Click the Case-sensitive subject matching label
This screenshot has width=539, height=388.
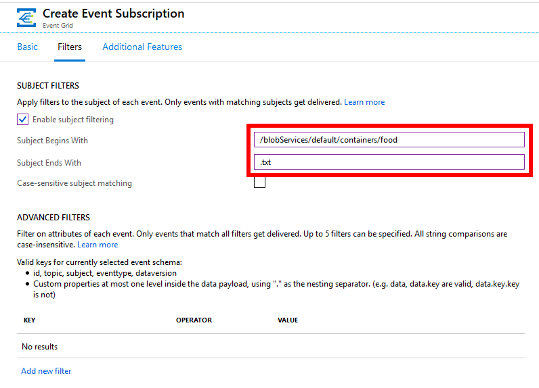point(74,183)
